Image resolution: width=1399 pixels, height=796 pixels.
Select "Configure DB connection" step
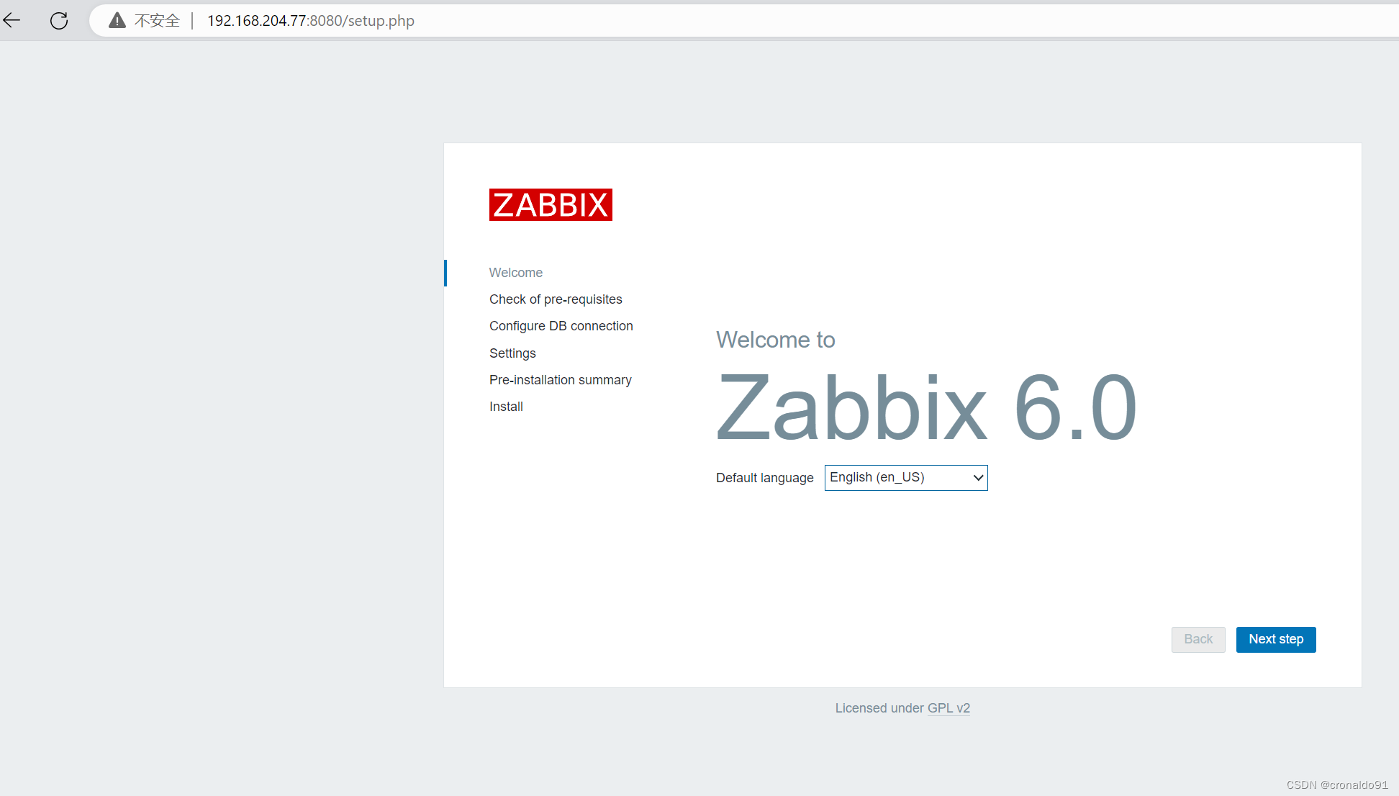561,325
